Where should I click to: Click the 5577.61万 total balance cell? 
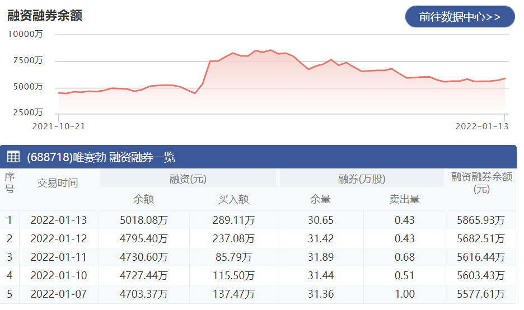click(x=481, y=294)
